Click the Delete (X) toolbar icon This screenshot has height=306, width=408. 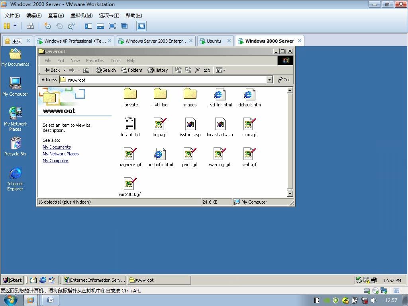point(198,70)
